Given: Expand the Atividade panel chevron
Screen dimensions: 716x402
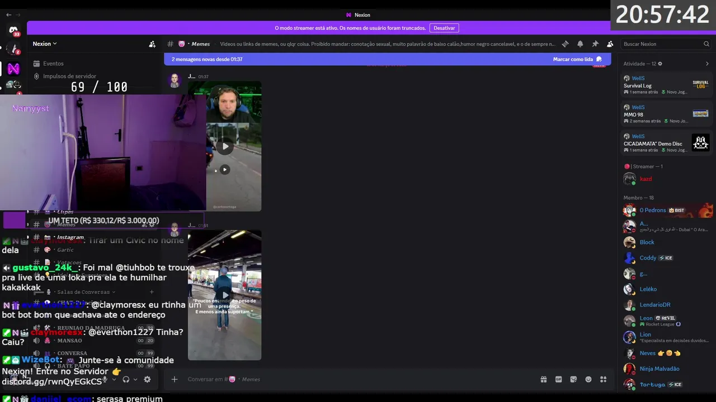Looking at the screenshot, I should [x=707, y=64].
